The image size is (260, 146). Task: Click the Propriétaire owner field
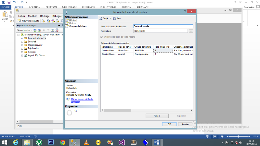tap(160, 31)
